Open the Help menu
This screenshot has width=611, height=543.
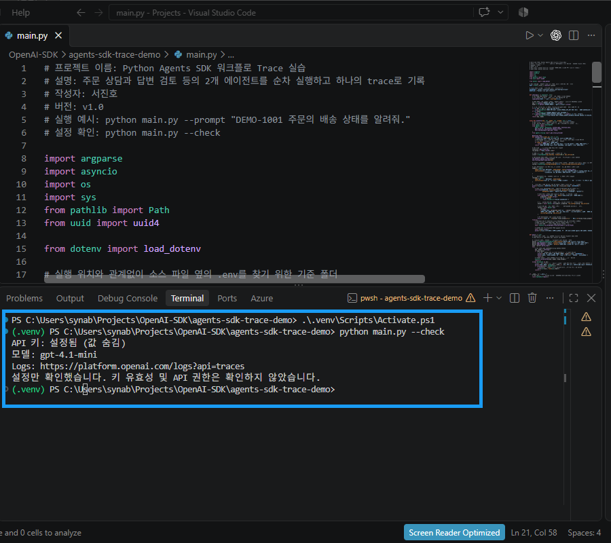click(x=20, y=13)
